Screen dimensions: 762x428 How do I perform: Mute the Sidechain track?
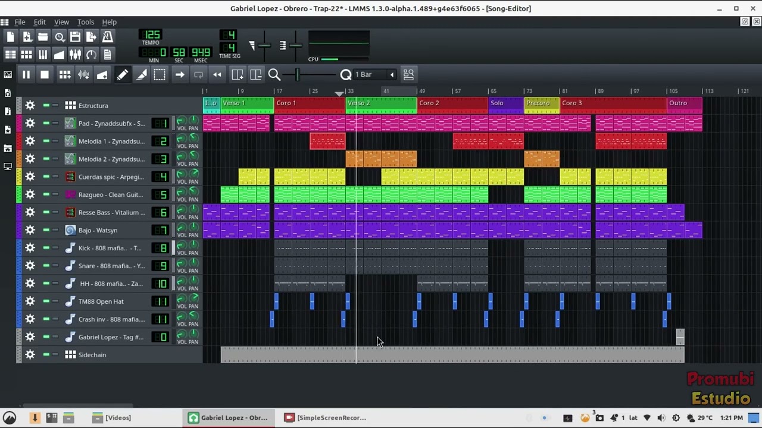(46, 355)
